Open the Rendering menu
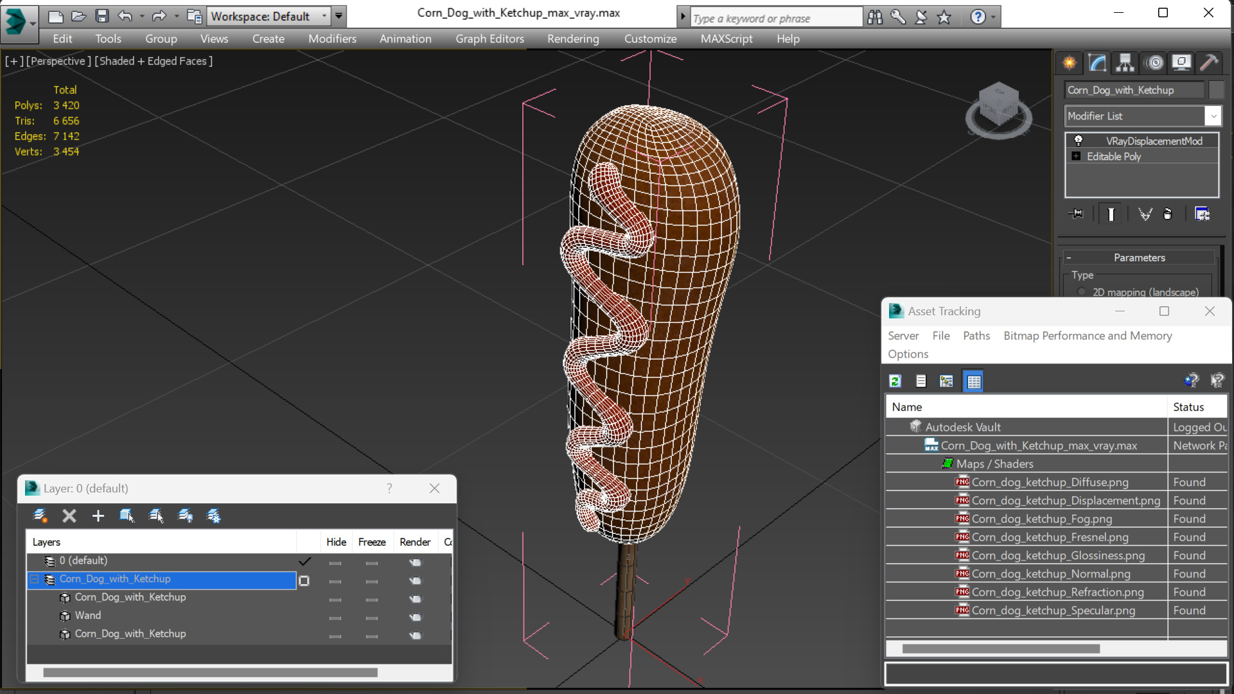Image resolution: width=1234 pixels, height=694 pixels. [572, 39]
